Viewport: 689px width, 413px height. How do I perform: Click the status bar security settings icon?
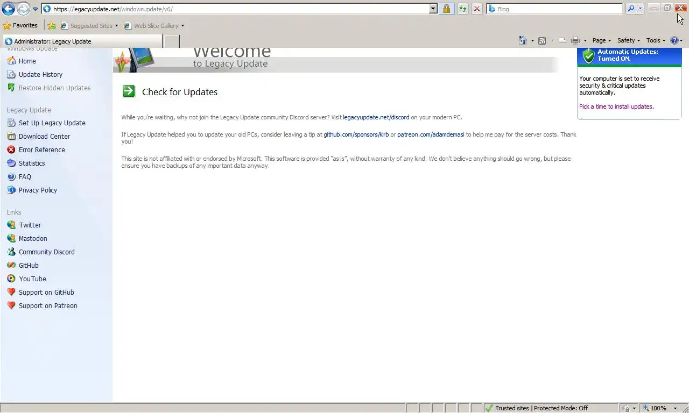pos(626,408)
